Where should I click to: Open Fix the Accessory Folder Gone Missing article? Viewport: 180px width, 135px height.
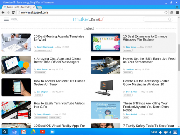pos(146,83)
